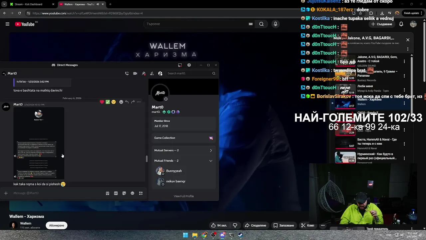Viewport: 426px width, 240px height.
Task: React with the sad face emoji
Action: pyautogui.click(x=113, y=102)
